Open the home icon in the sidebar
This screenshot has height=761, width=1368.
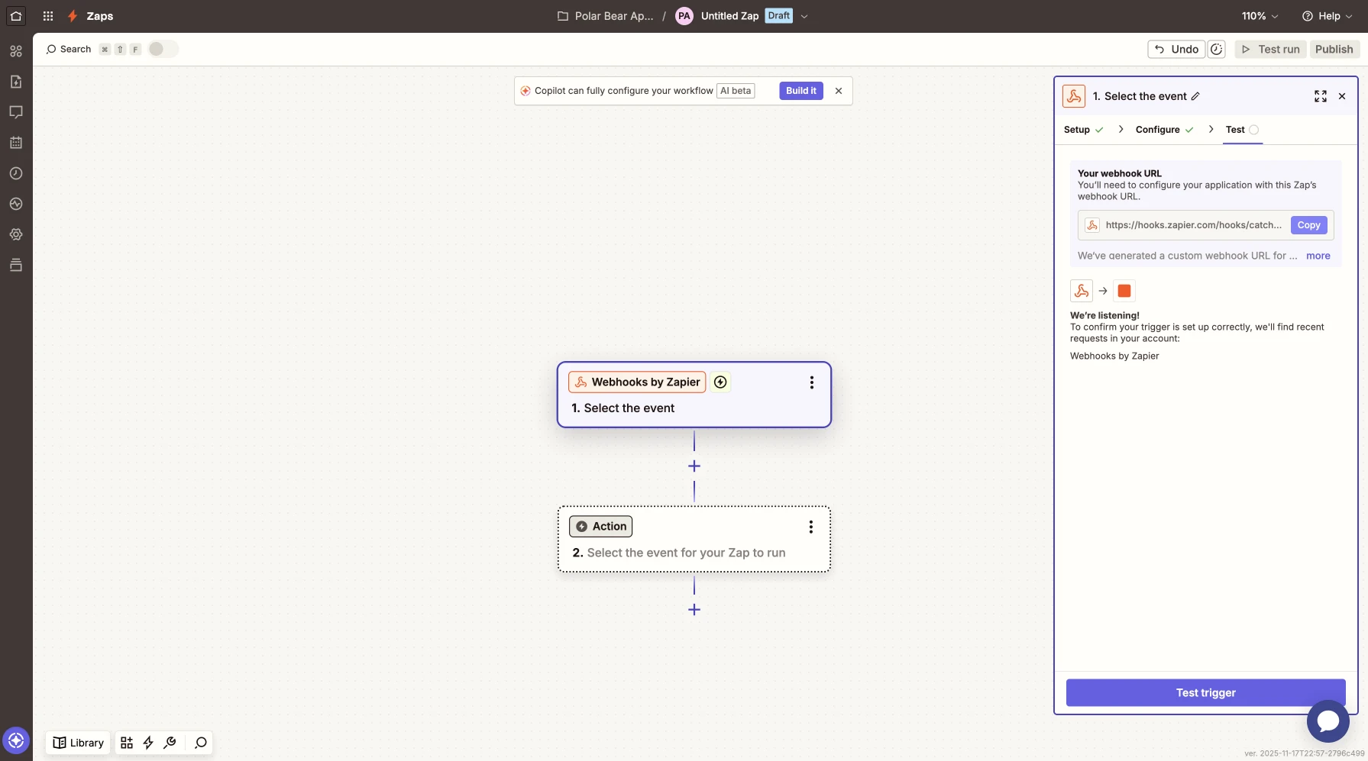coord(16,16)
